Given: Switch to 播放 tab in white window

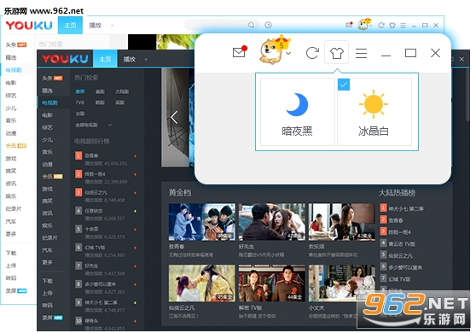Looking at the screenshot, I should coord(95,26).
